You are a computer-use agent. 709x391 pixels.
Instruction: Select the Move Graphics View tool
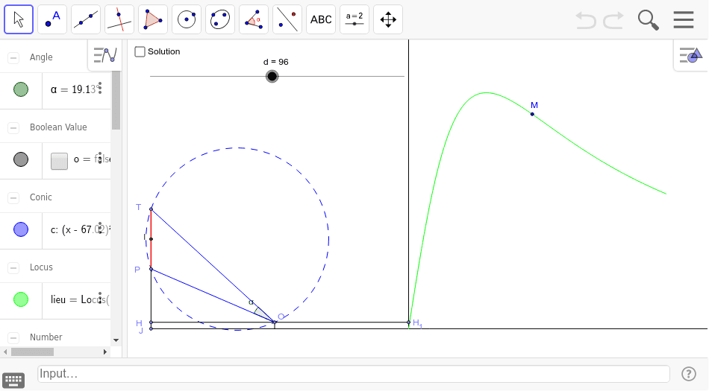tap(388, 19)
